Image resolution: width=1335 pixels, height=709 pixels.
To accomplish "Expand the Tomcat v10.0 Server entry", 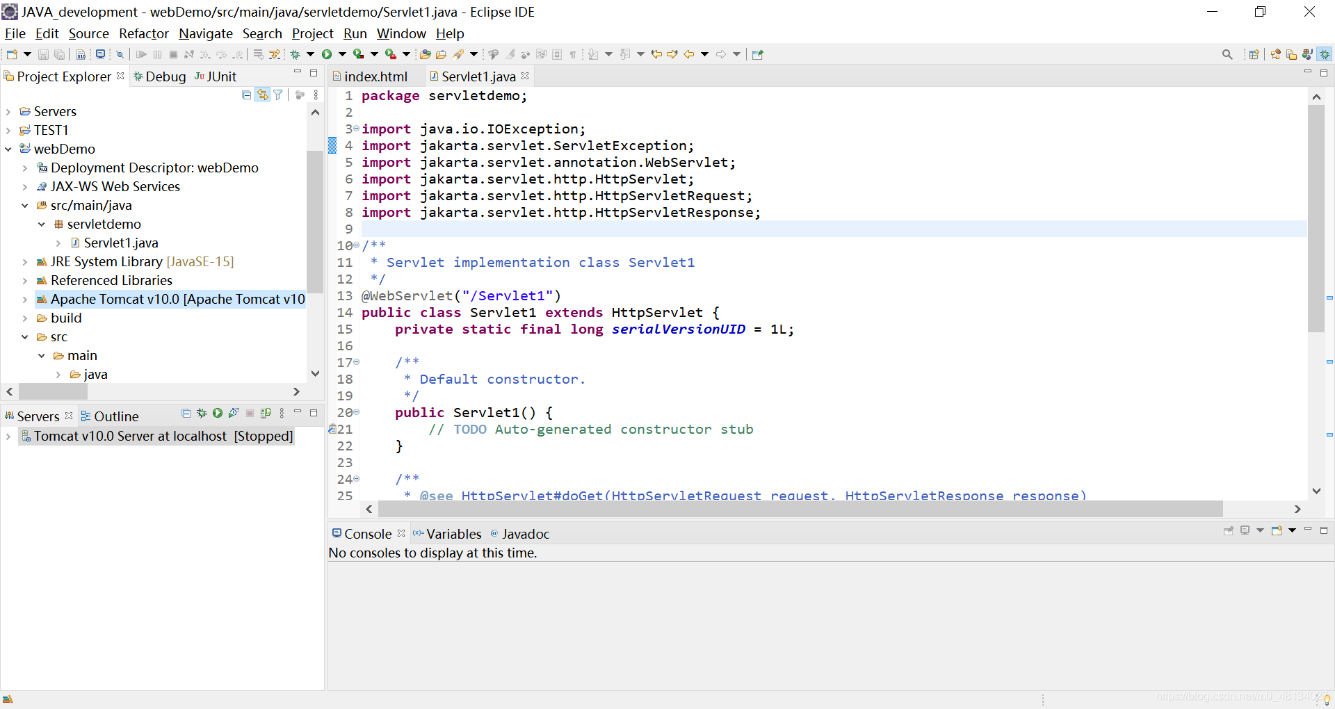I will [x=8, y=436].
